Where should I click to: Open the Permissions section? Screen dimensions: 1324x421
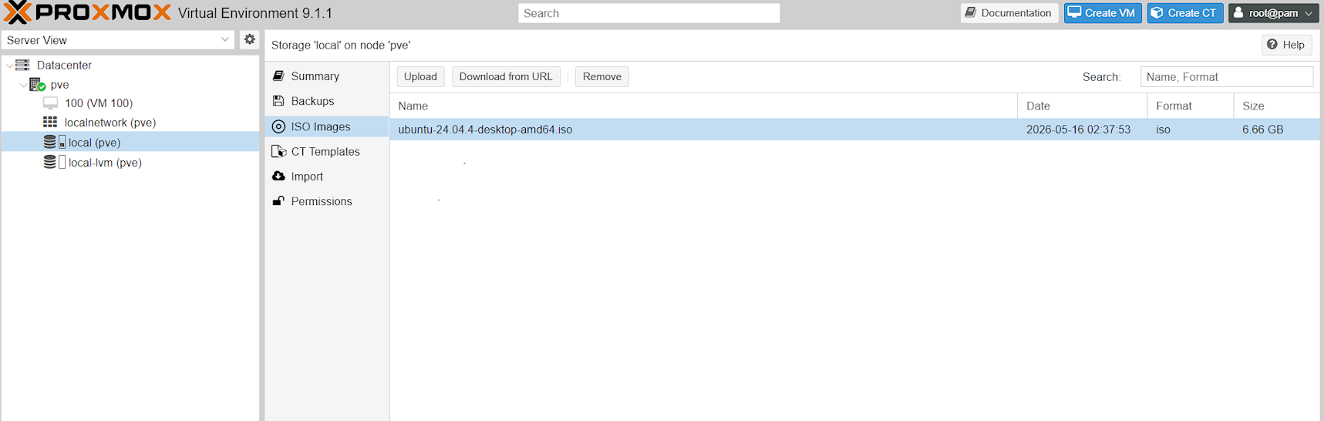[327, 201]
